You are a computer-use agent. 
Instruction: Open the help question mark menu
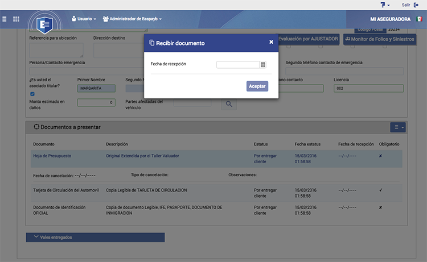click(x=385, y=5)
